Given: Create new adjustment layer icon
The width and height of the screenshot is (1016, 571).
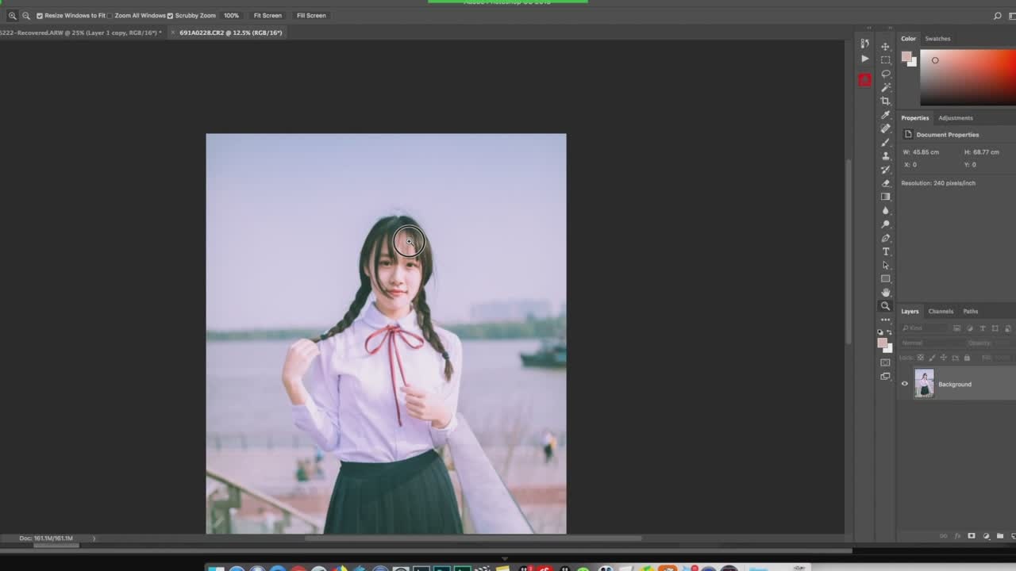Looking at the screenshot, I should tap(986, 536).
